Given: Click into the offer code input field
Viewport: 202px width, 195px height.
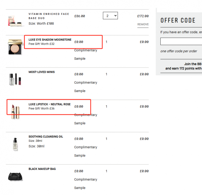Looking at the screenshot, I should pyautogui.click(x=181, y=41).
